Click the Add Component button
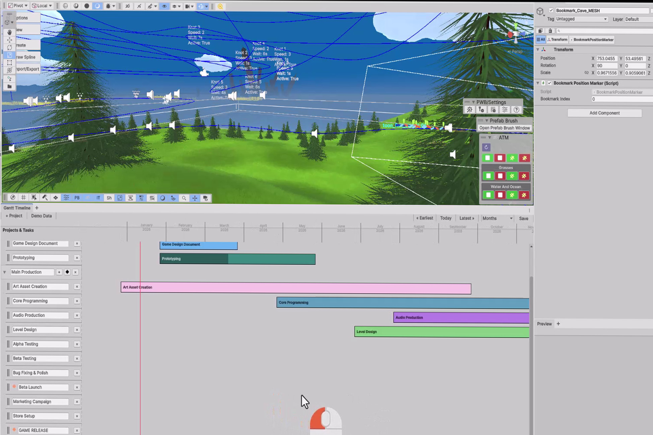Viewport: 653px width, 435px height. coord(604,113)
